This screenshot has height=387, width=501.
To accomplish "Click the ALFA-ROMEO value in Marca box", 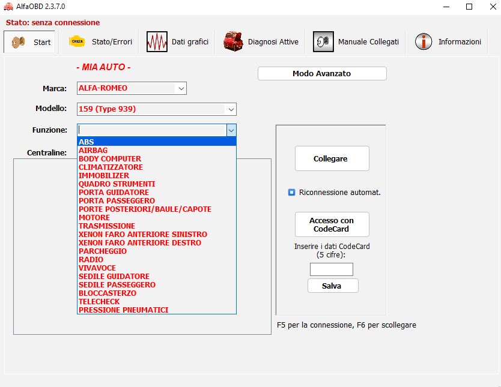I will (x=103, y=88).
